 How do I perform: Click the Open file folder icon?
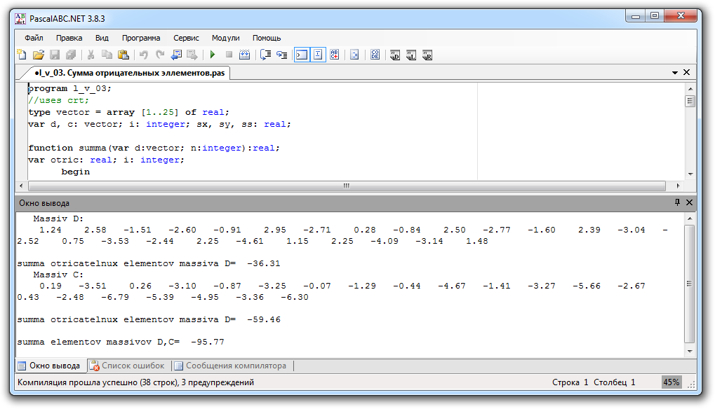pos(39,55)
